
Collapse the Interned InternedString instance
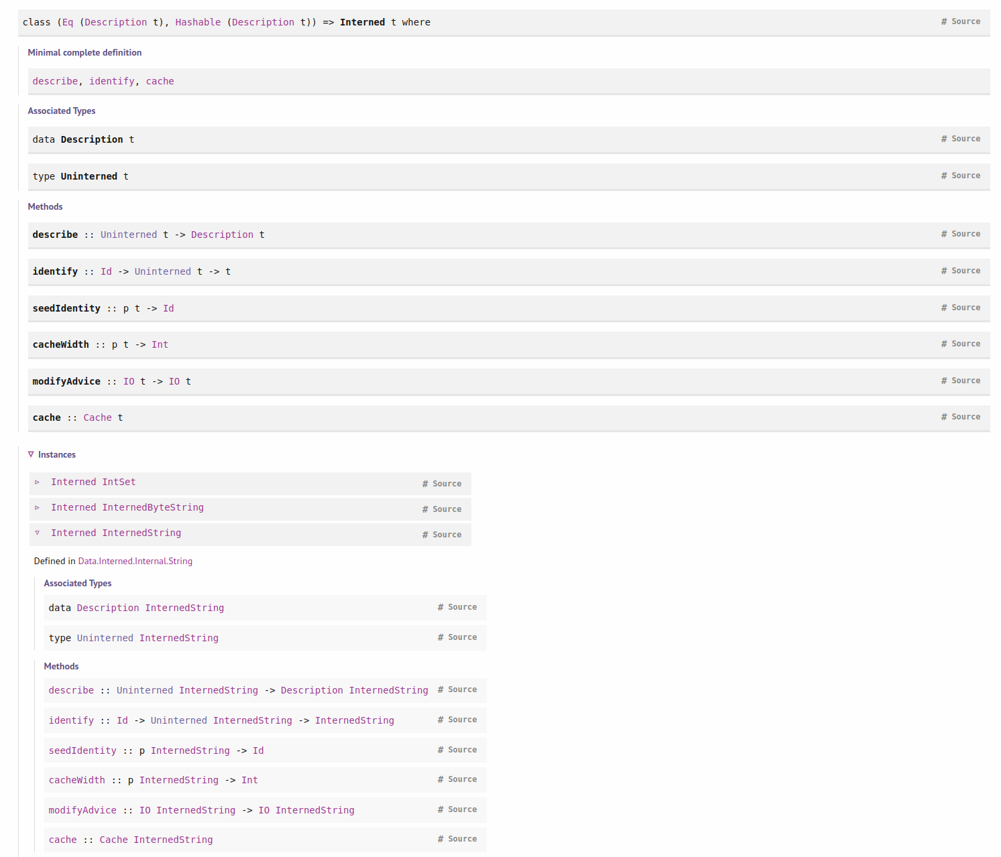pos(38,533)
